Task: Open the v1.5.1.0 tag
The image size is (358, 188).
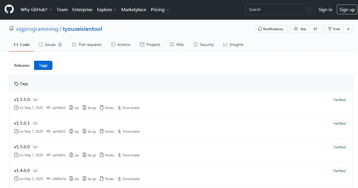Action: (x=22, y=100)
